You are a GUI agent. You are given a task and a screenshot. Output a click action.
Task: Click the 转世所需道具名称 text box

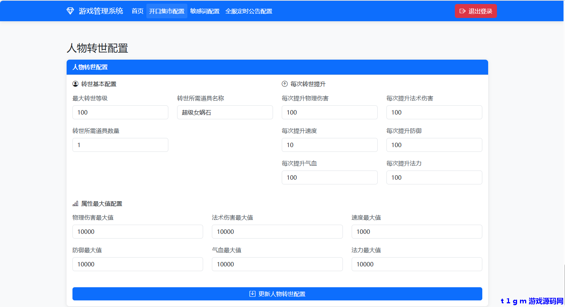point(225,112)
